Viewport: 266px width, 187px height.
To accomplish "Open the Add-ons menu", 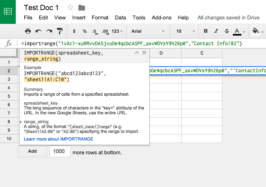I will [x=162, y=18].
